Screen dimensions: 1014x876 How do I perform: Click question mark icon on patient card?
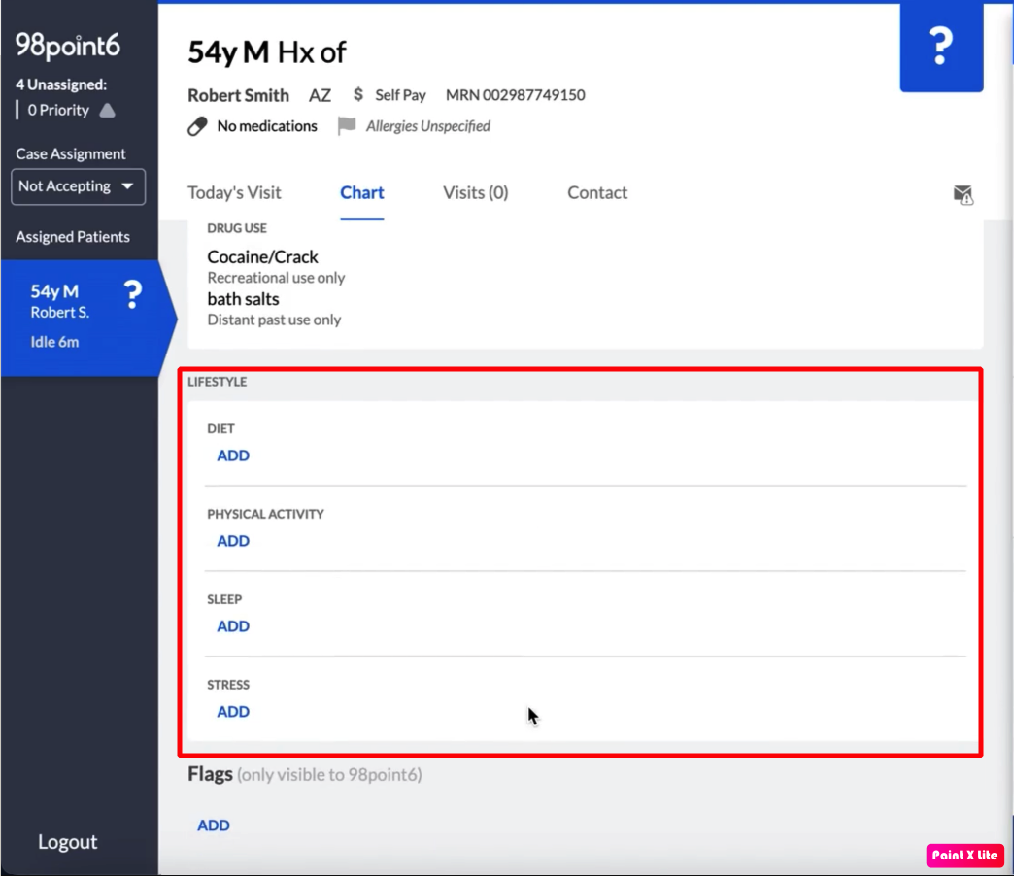(x=133, y=295)
